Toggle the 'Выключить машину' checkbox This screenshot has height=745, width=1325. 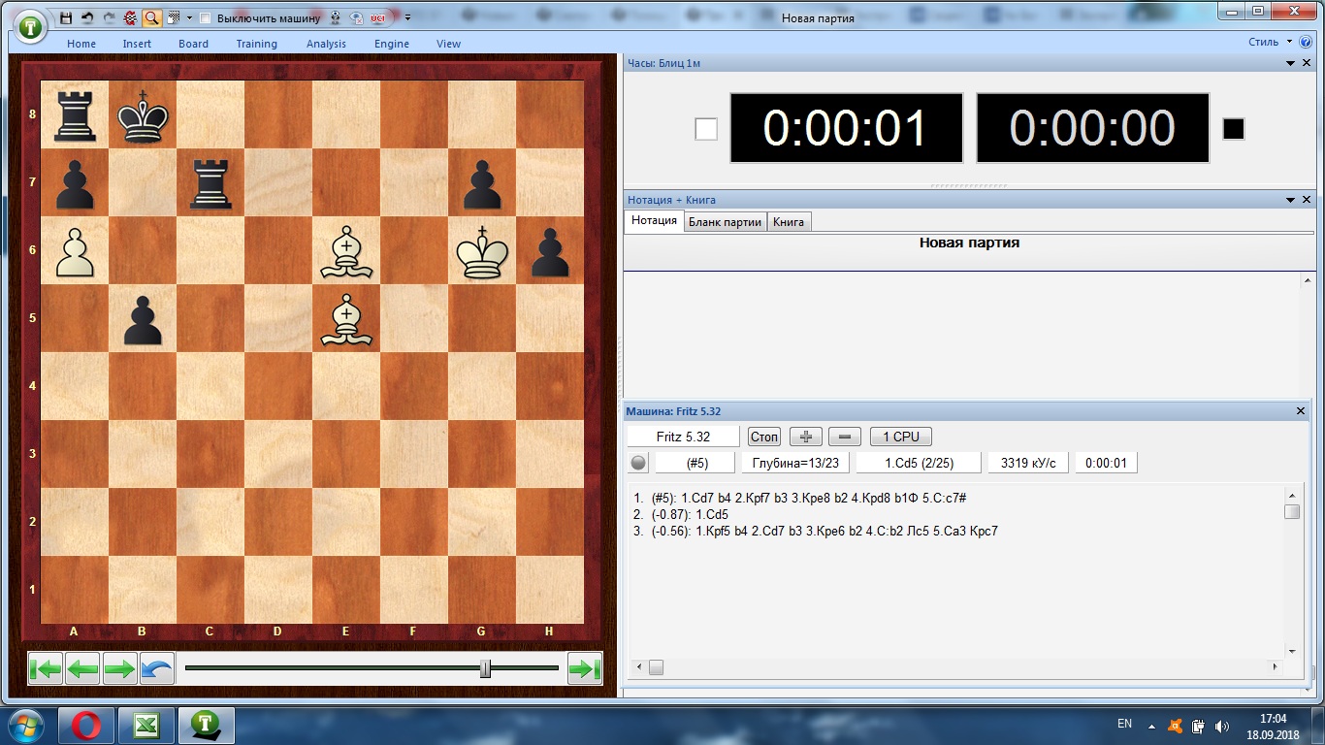[205, 17]
